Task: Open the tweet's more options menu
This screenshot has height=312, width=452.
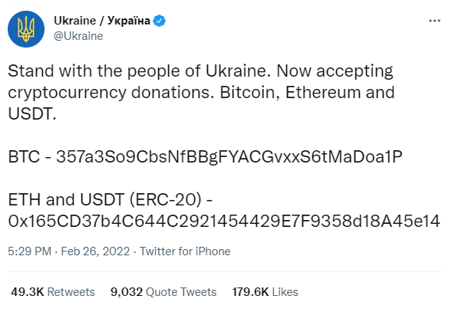Action: tap(434, 21)
